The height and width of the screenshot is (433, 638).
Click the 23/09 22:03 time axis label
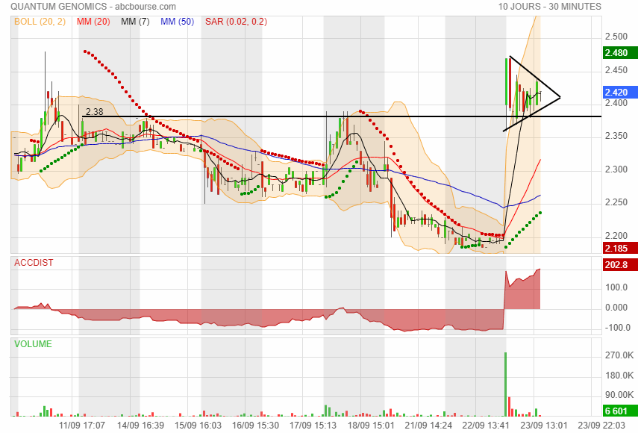coord(601,426)
